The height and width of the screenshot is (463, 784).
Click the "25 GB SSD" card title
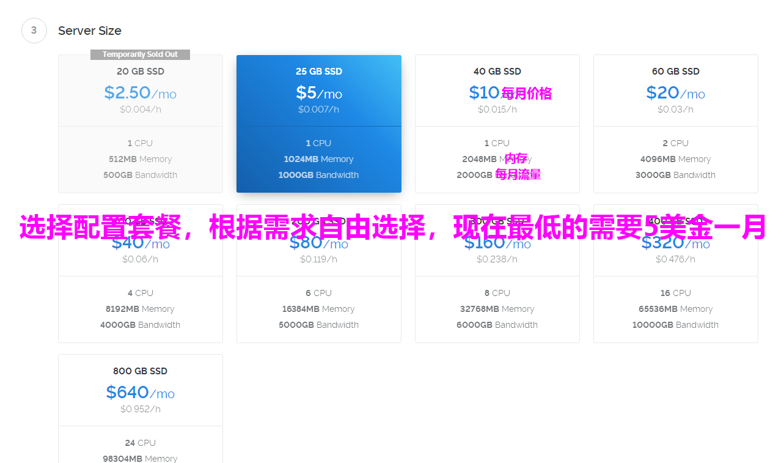point(319,72)
